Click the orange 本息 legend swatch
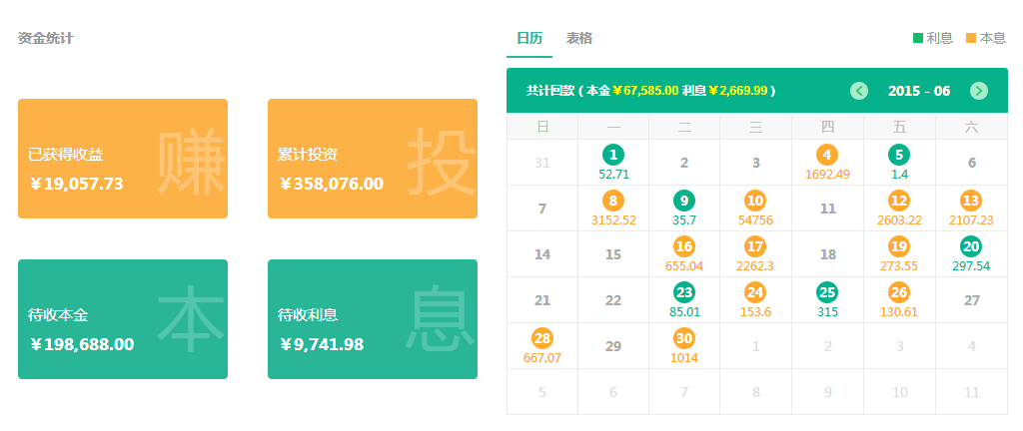1023x431 pixels. (x=972, y=39)
